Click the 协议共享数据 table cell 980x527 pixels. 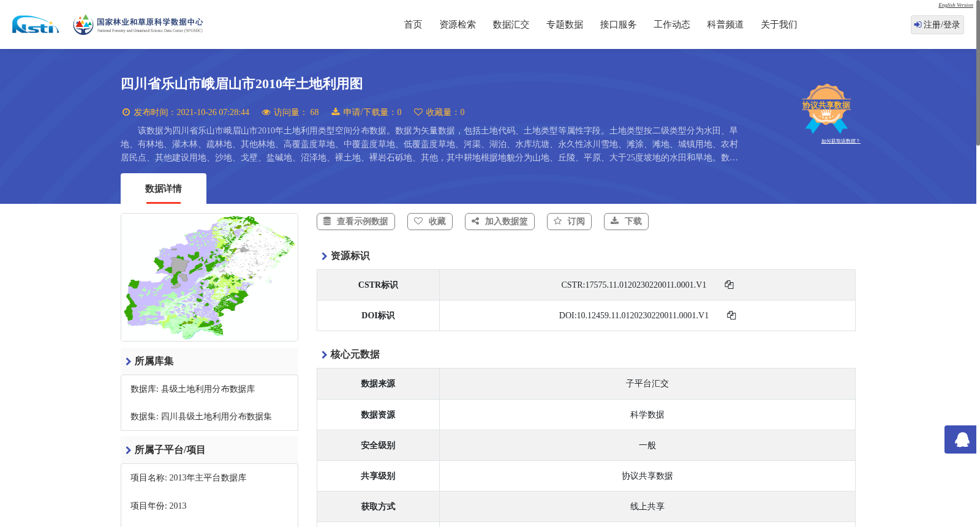647,476
